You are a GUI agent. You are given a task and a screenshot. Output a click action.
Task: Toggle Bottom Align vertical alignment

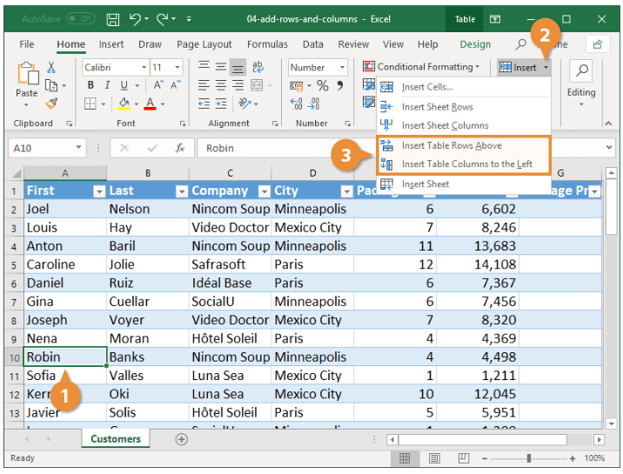[238, 67]
